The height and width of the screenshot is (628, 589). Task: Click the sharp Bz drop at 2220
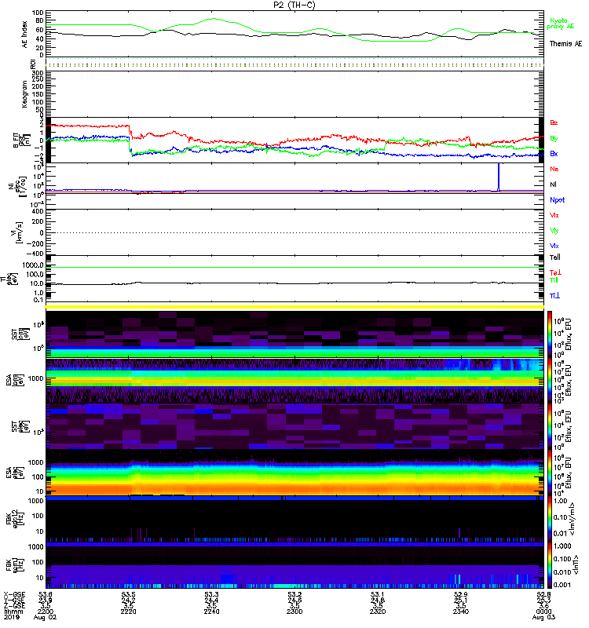[130, 132]
